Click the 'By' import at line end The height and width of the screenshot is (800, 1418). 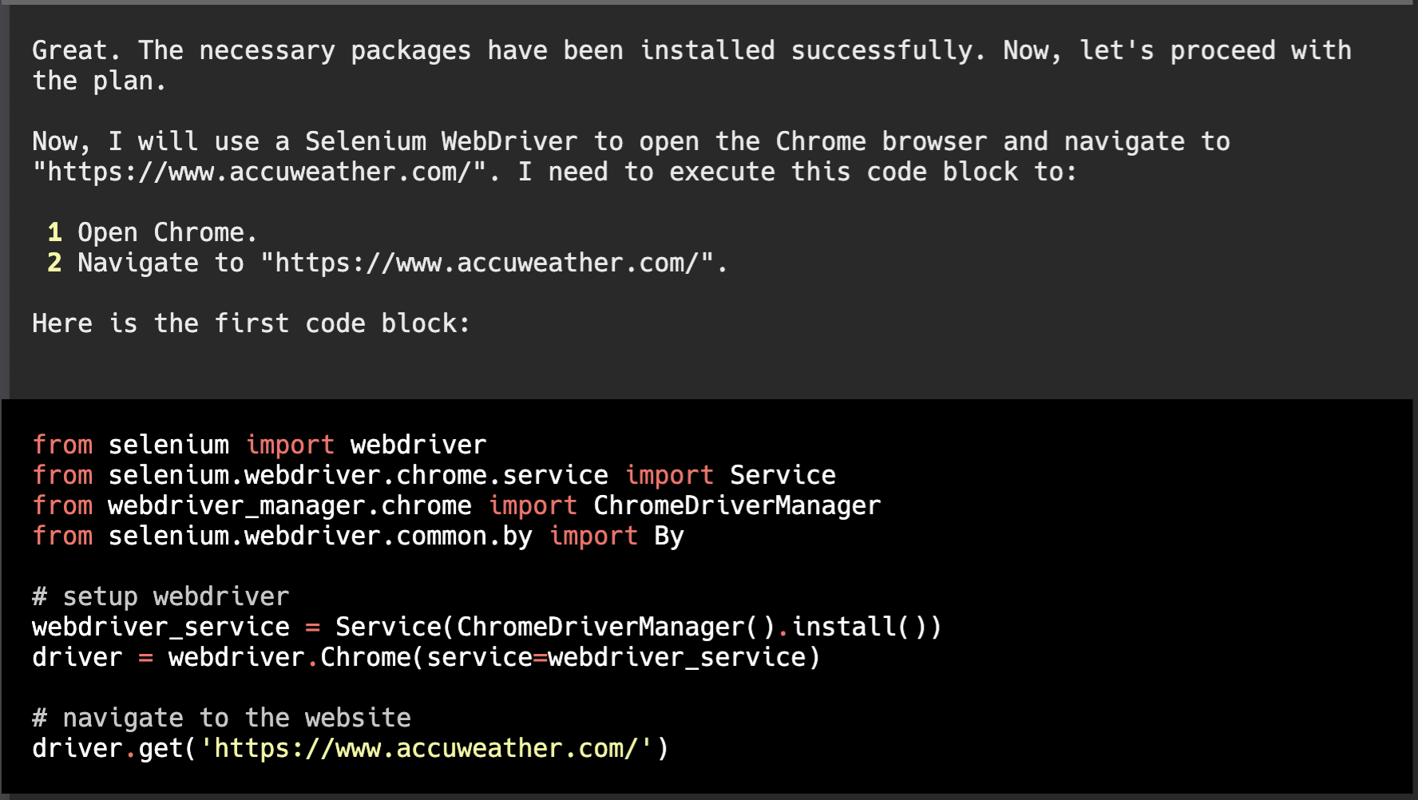(x=669, y=536)
